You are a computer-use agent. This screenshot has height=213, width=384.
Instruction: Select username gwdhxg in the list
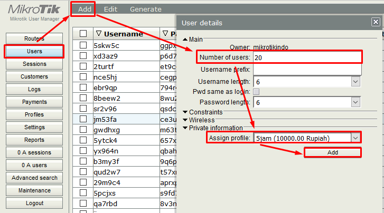[x=107, y=130]
